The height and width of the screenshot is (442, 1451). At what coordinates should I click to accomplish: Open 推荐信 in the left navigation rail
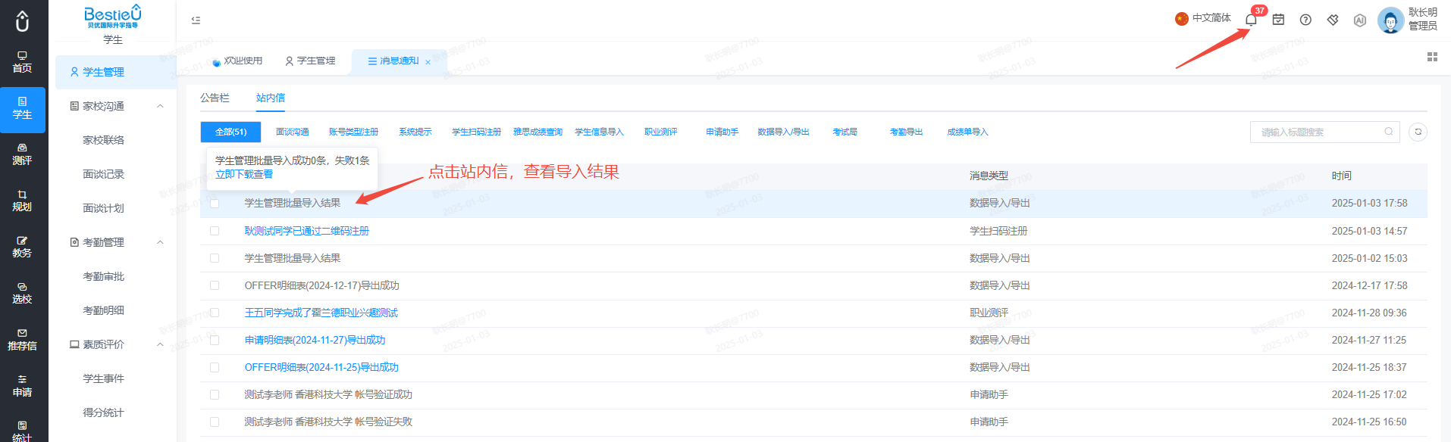coord(22,339)
